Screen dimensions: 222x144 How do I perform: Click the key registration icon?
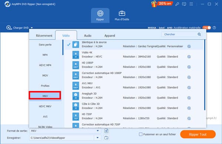[x=177, y=4]
